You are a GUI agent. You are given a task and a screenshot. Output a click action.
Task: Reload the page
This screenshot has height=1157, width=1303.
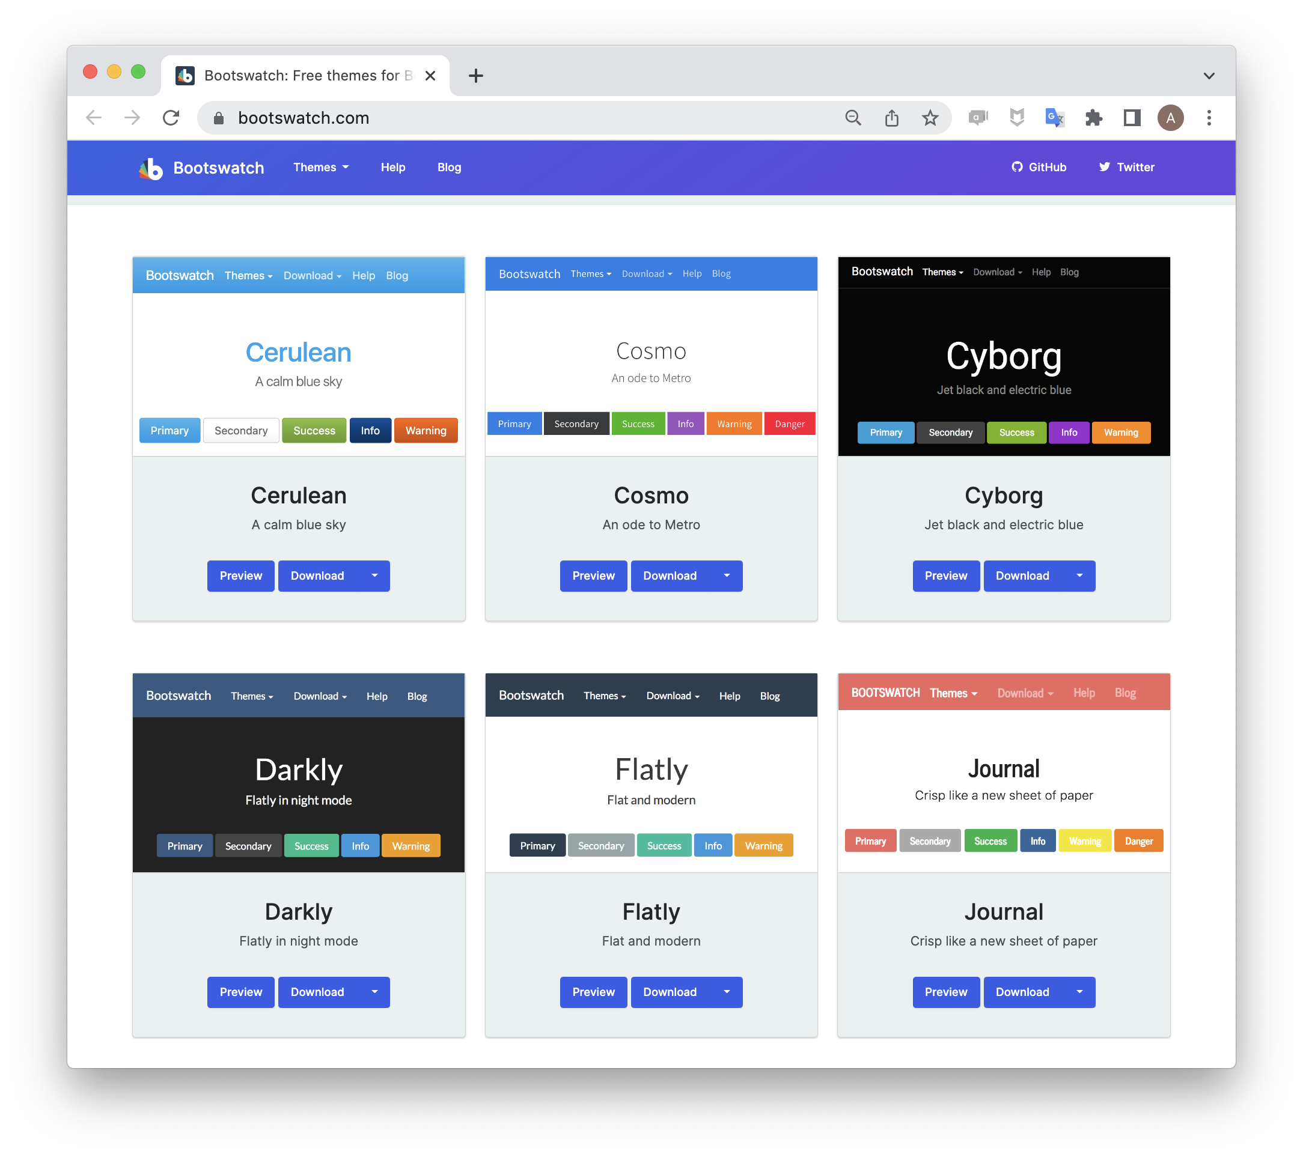(x=171, y=118)
